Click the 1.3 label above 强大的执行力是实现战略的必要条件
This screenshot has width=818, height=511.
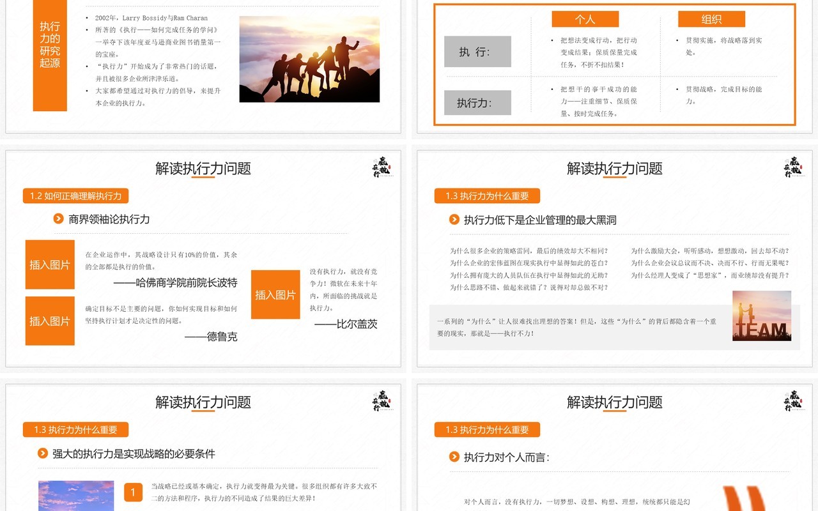click(x=75, y=429)
